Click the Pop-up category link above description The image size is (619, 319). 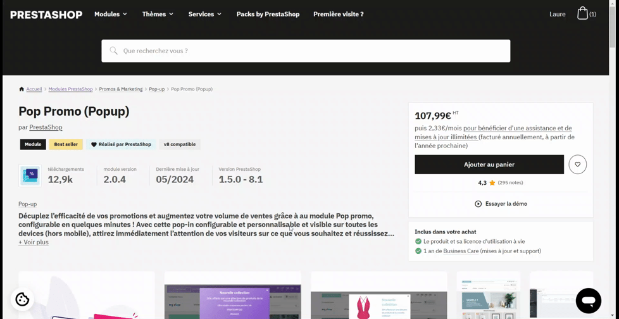click(x=28, y=204)
